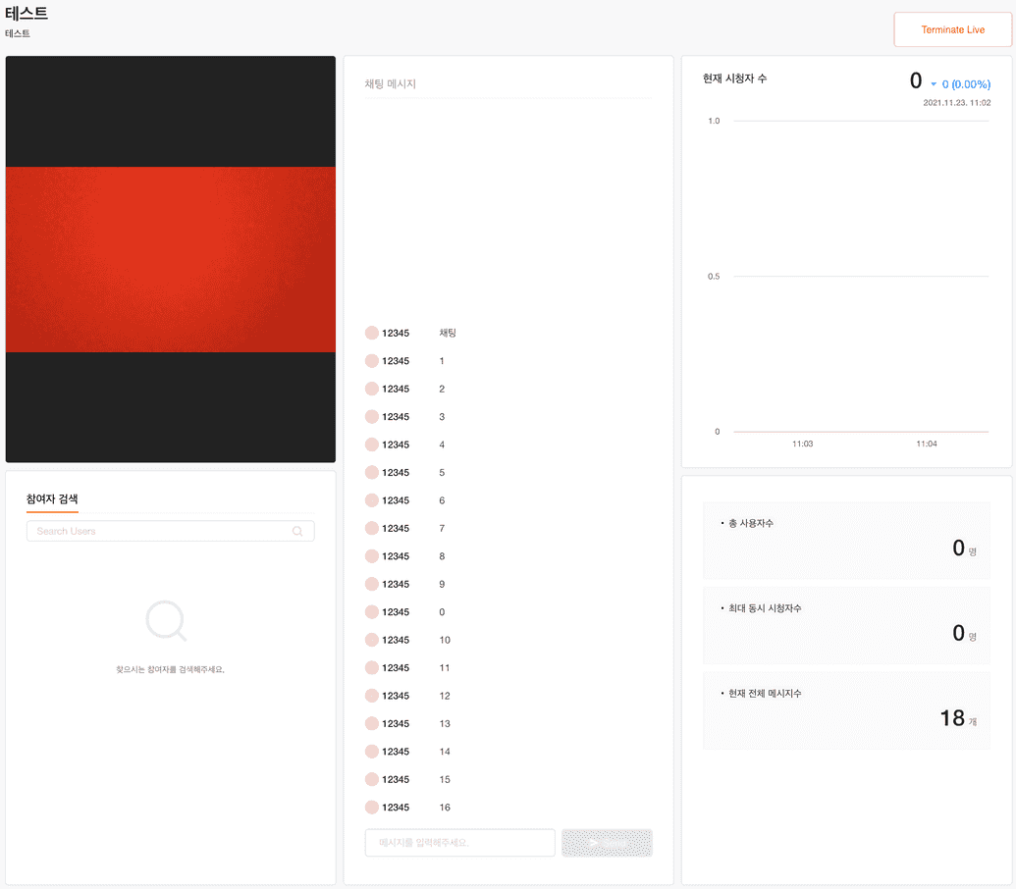Viewport: 1016px width, 889px height.
Task: Click the live video preview
Action: (x=171, y=259)
